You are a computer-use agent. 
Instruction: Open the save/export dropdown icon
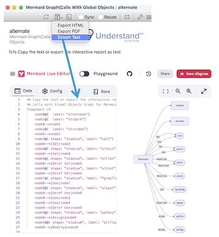coord(58,17)
